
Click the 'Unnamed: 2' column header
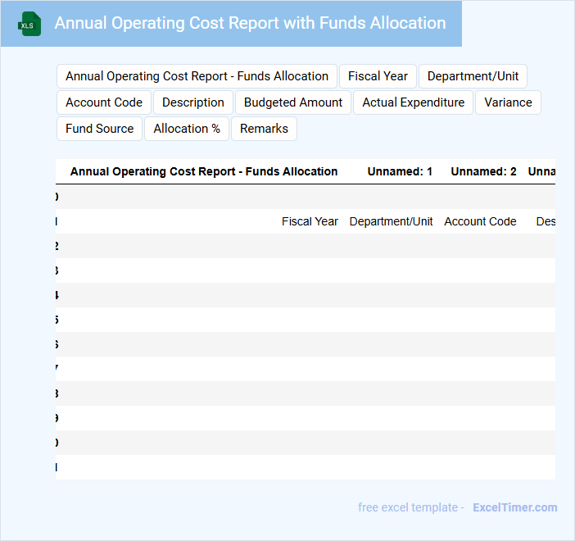pos(483,172)
